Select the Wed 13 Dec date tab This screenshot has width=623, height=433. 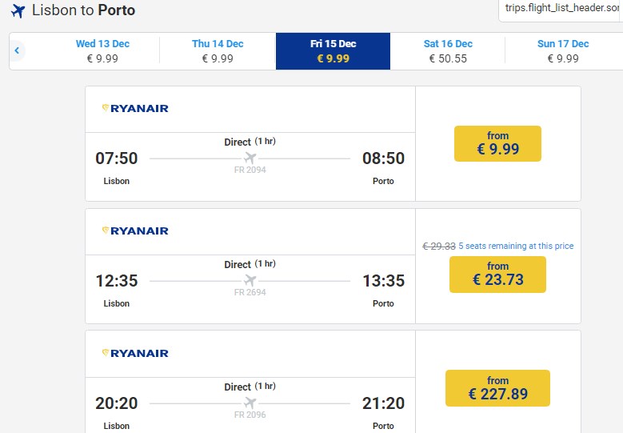point(102,51)
